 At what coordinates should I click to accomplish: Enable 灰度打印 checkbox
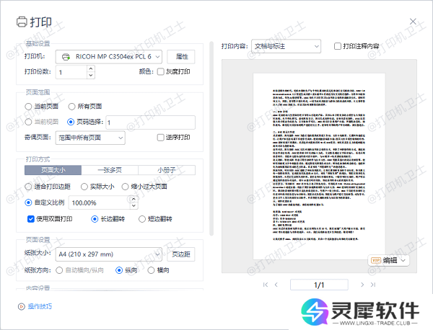[x=160, y=71]
